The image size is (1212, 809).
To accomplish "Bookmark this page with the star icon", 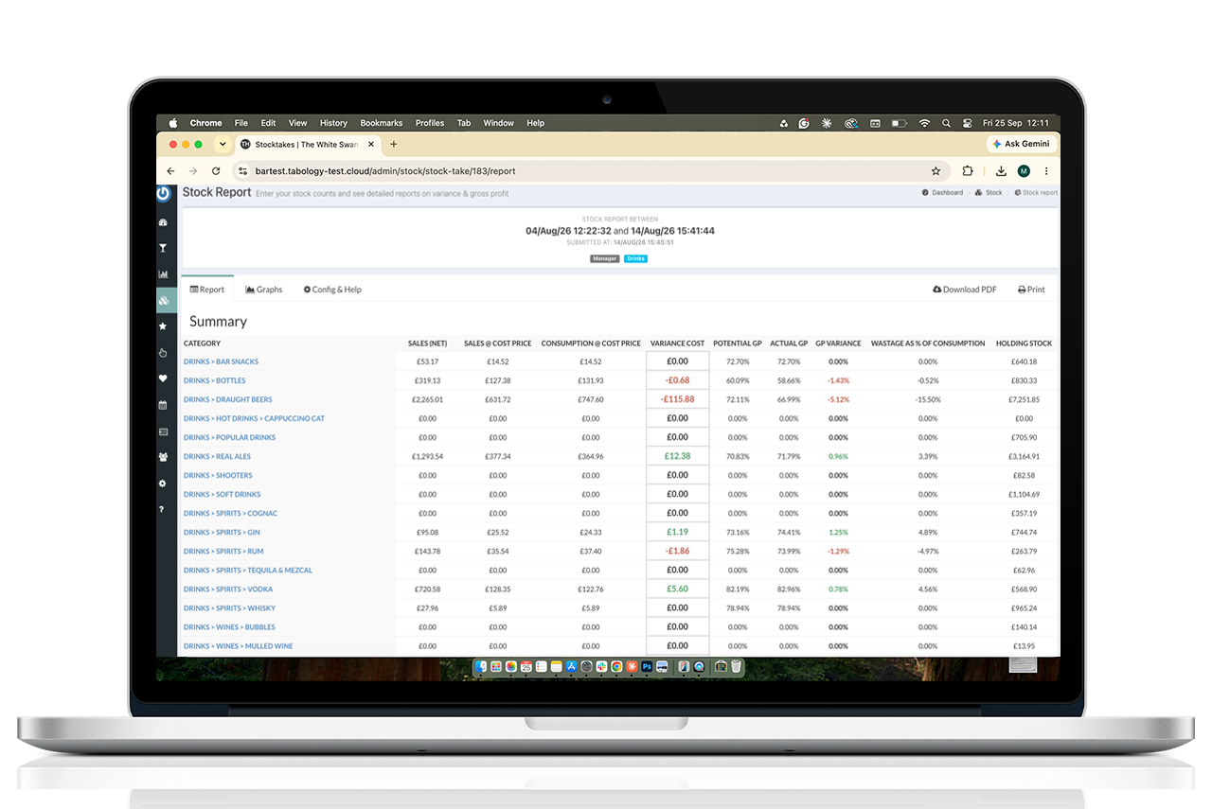I will (x=936, y=171).
